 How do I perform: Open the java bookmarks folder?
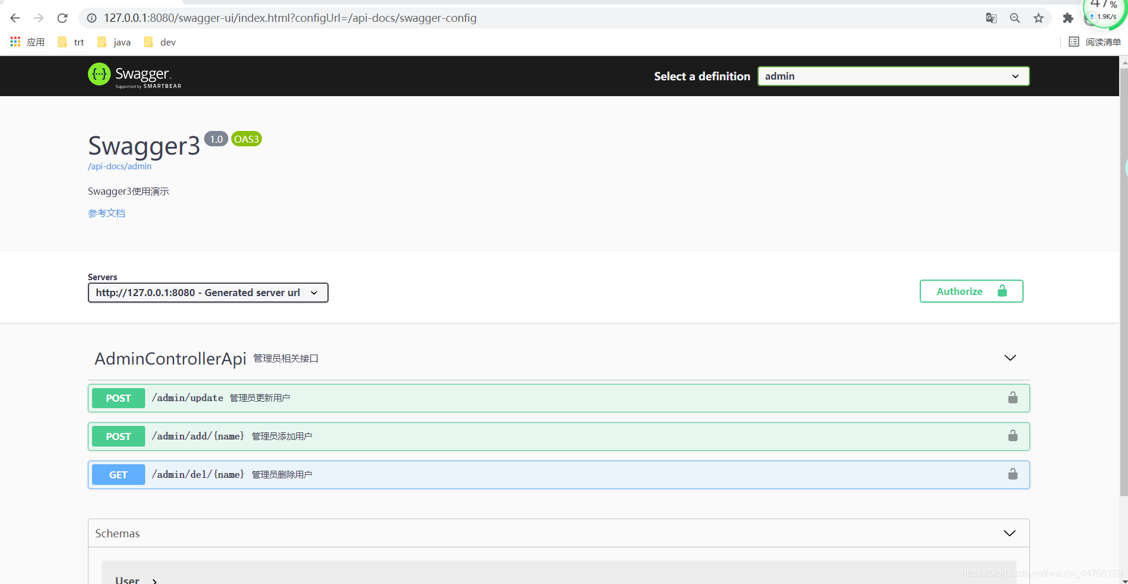coord(113,41)
